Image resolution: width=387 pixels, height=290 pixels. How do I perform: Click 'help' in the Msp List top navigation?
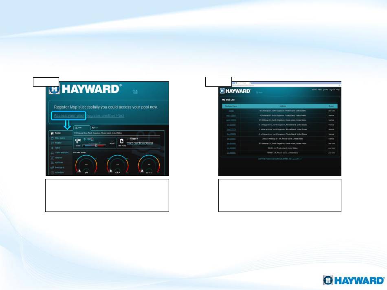tap(338, 90)
